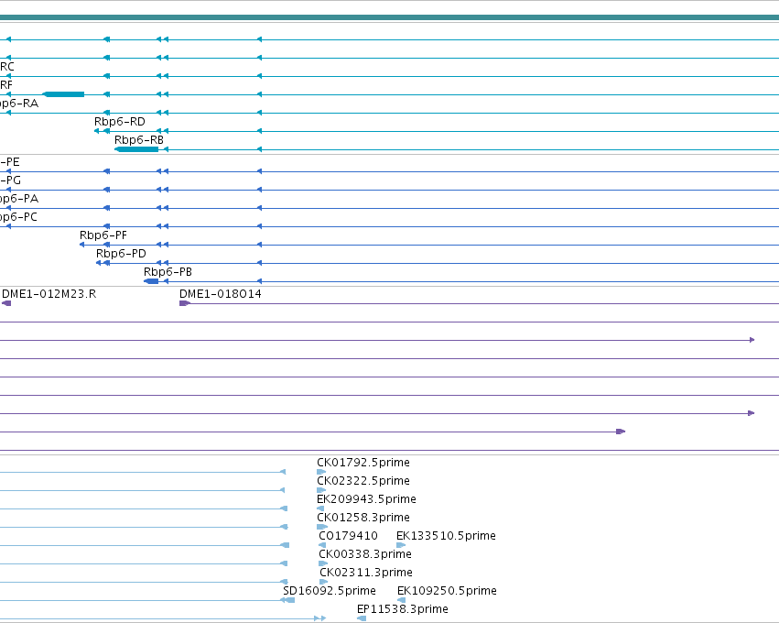Click the EST glyph below EP11538.3prime

(362, 619)
